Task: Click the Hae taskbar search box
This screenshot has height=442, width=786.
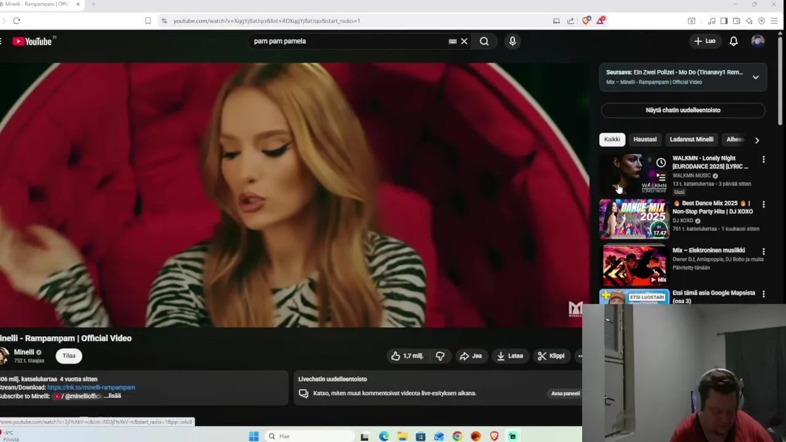Action: click(x=309, y=436)
